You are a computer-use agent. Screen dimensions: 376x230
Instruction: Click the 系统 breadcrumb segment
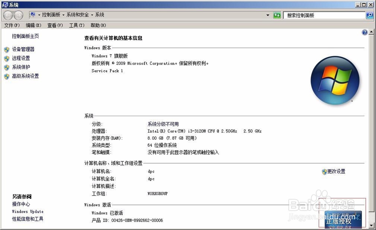(100, 15)
